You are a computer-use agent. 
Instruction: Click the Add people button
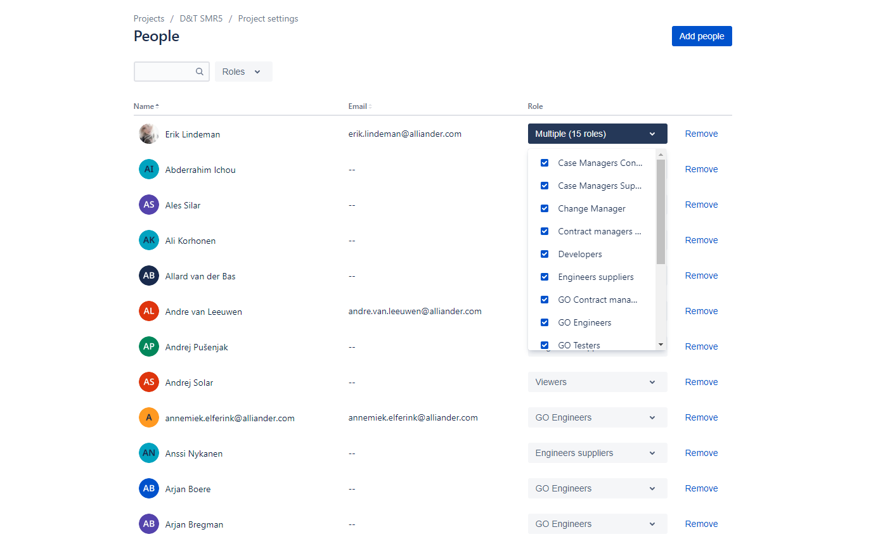pos(702,36)
